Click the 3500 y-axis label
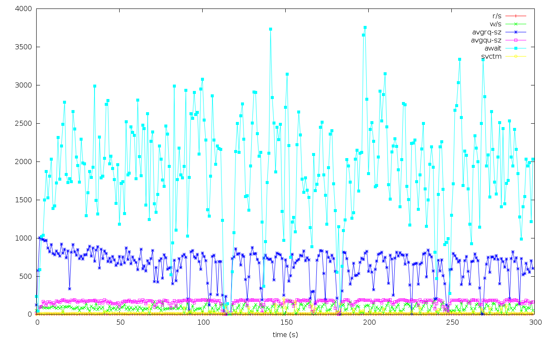Image resolution: width=545 pixels, height=340 pixels. [24, 47]
